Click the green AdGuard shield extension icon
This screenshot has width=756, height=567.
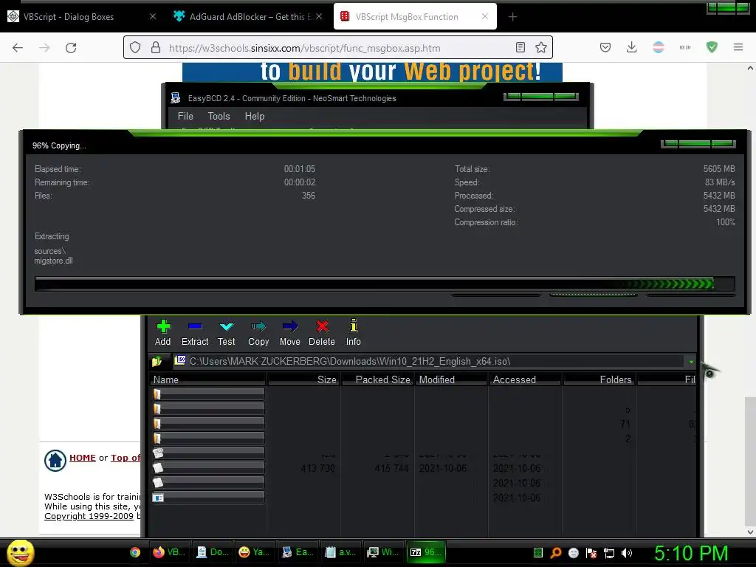click(x=712, y=47)
